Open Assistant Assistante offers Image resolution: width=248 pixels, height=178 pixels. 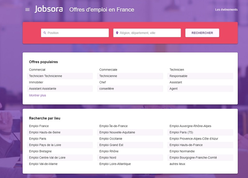43,89
